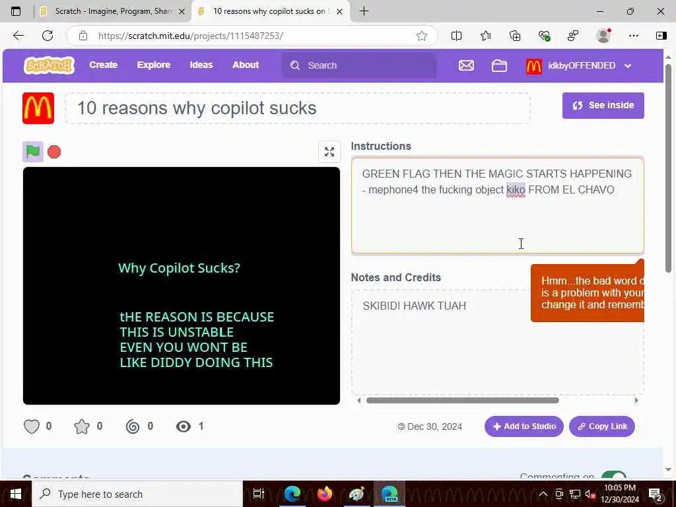Stop the project with the red stop button

click(54, 152)
